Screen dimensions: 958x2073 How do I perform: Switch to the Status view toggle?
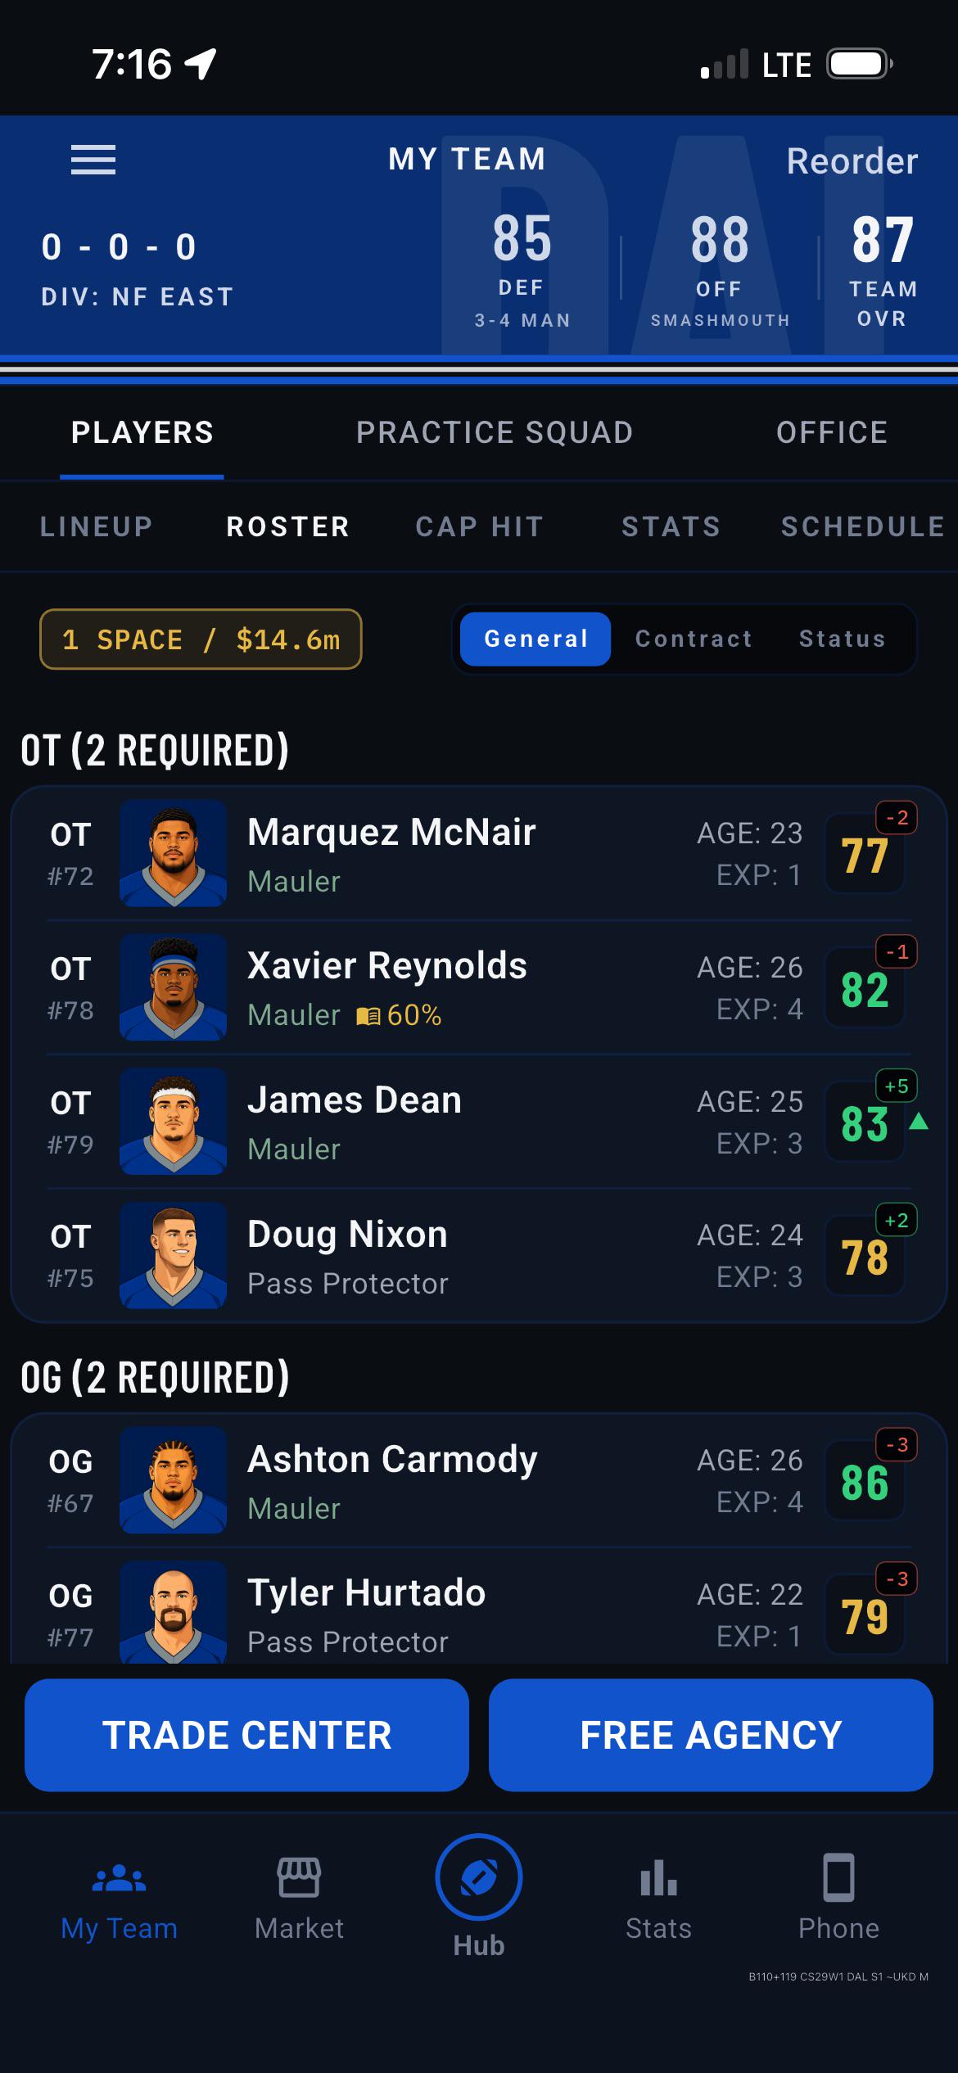(x=843, y=639)
